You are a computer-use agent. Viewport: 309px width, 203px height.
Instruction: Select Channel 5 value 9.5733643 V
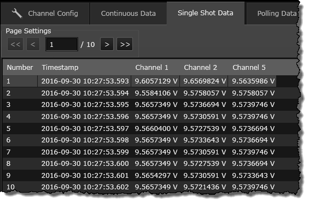(x=252, y=175)
